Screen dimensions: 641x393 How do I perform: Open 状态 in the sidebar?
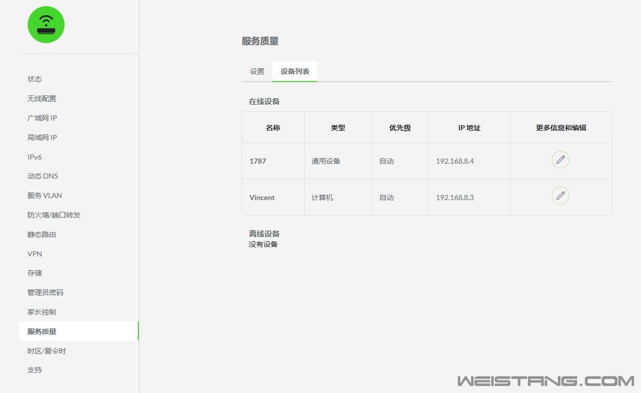[x=35, y=79]
